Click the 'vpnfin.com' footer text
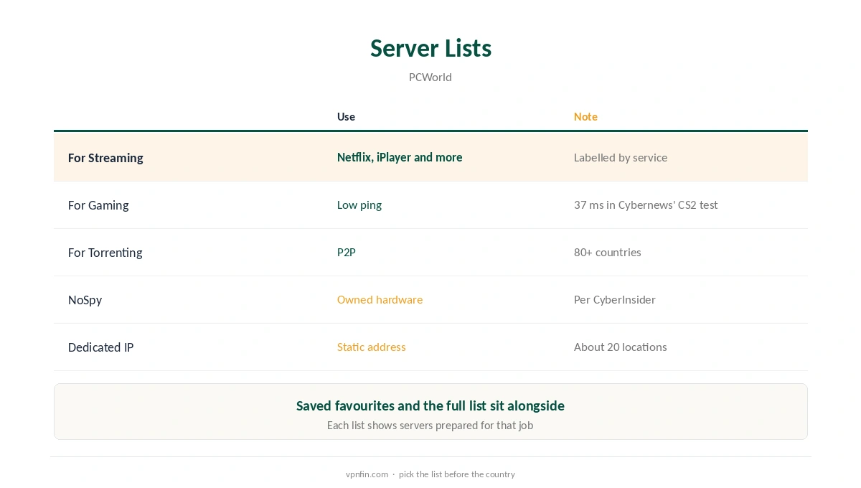 (x=367, y=474)
